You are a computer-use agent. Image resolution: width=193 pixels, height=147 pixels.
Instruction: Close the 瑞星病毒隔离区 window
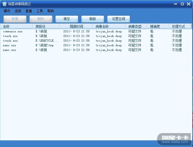pyautogui.click(x=189, y=4)
